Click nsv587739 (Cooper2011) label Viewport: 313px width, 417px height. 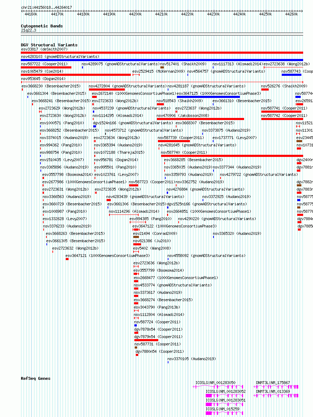tap(181, 138)
